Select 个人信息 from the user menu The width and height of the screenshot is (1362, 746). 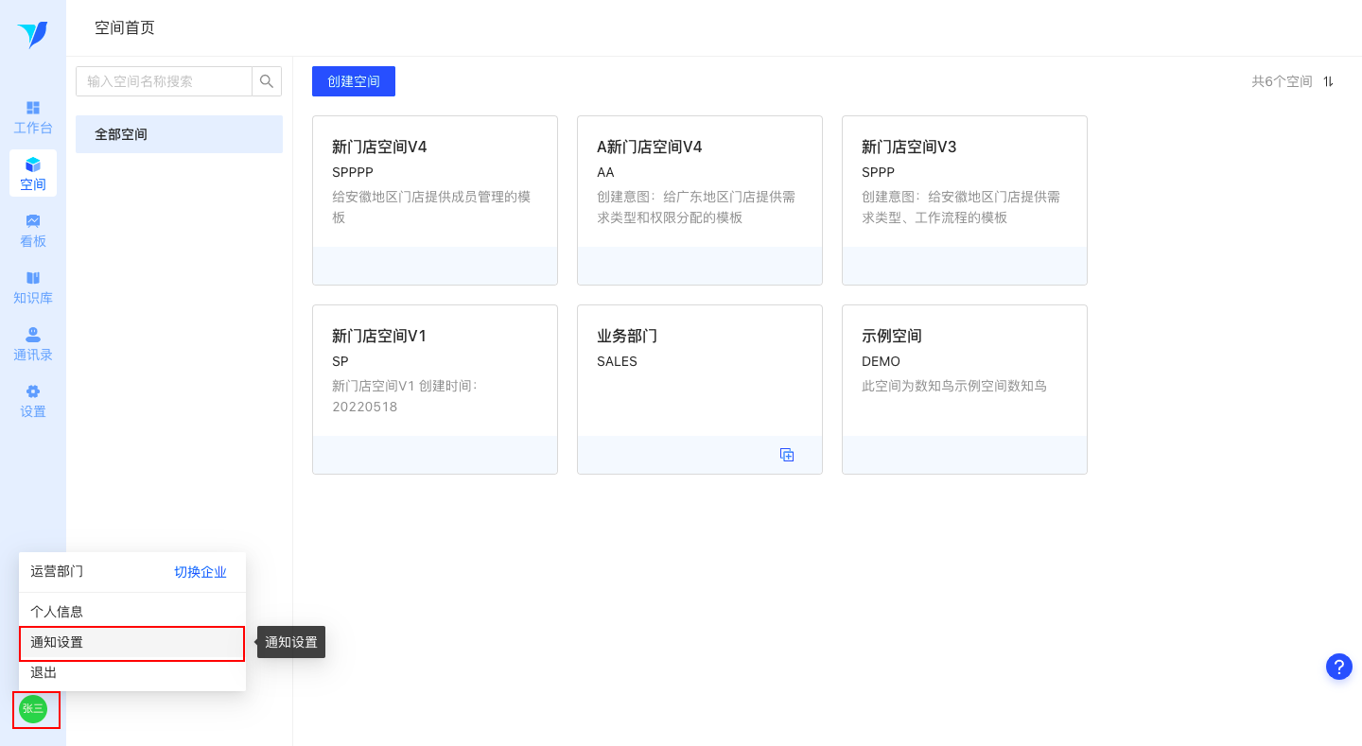click(57, 612)
